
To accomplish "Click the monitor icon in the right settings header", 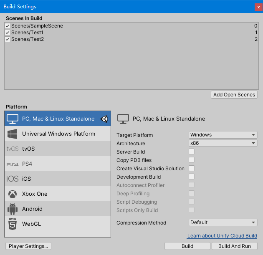I will click(123, 119).
